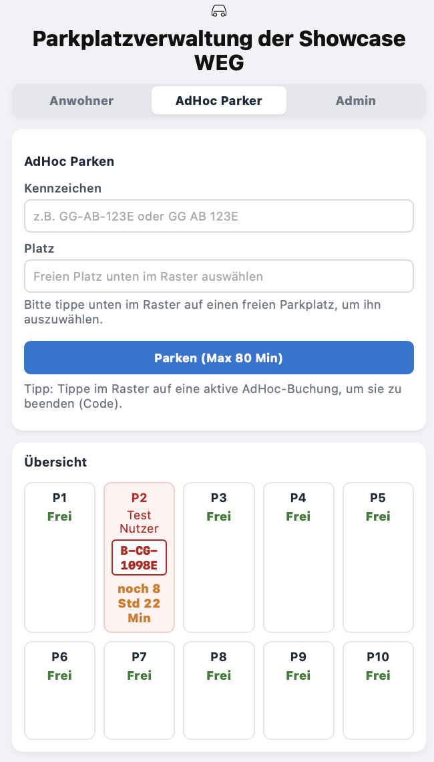Choose spot P8 from the Übersicht

pyautogui.click(x=218, y=690)
